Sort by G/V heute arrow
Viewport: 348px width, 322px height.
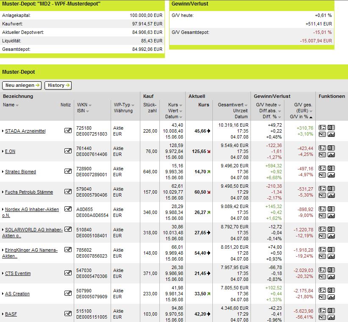point(279,105)
